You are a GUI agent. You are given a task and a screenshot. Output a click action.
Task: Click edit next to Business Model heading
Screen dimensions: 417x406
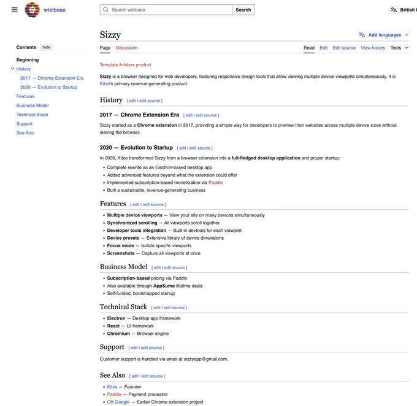point(157,267)
